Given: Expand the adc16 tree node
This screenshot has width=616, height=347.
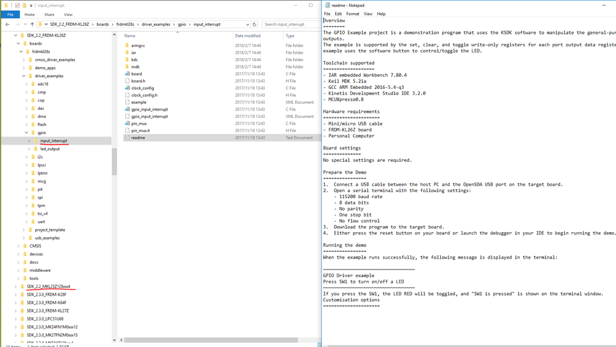Looking at the screenshot, I should [27, 84].
